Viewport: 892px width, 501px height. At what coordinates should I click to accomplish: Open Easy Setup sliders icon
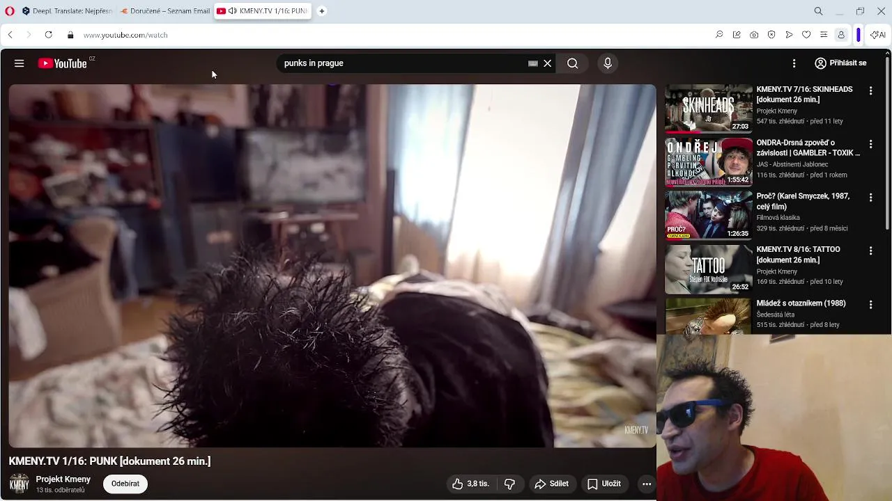[x=824, y=35]
